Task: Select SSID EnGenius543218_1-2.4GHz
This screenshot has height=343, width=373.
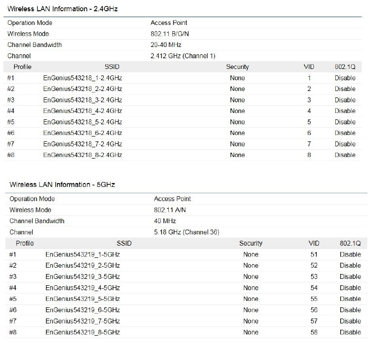Action: pos(83,78)
